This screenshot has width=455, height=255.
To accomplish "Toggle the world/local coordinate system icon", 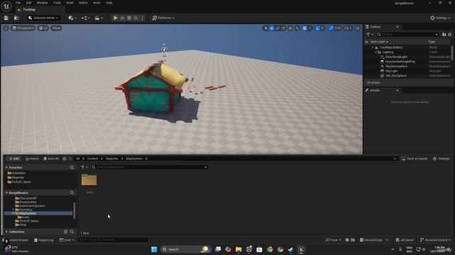I will click(x=291, y=28).
